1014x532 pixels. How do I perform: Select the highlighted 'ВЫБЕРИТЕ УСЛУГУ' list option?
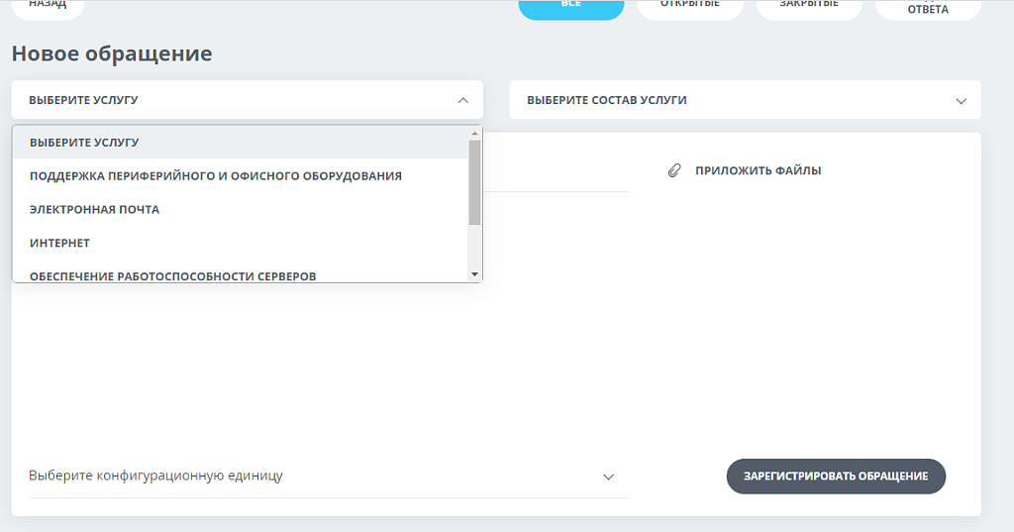(84, 142)
